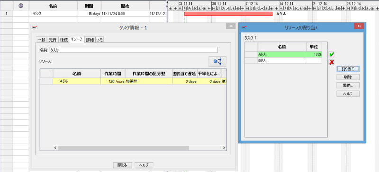Screen dimensions: 379x172
Task: Click the 置換... button
Action: [x=348, y=86]
